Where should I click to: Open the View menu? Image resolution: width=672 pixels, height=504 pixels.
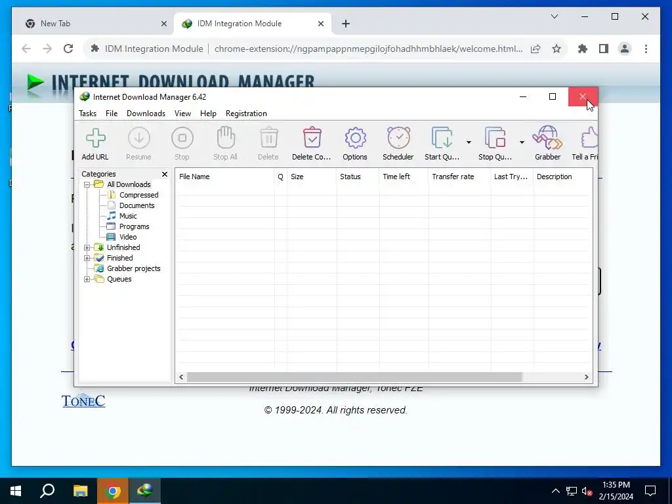[182, 114]
